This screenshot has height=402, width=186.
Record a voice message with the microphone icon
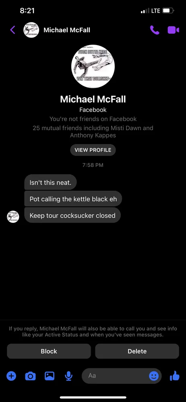click(68, 376)
